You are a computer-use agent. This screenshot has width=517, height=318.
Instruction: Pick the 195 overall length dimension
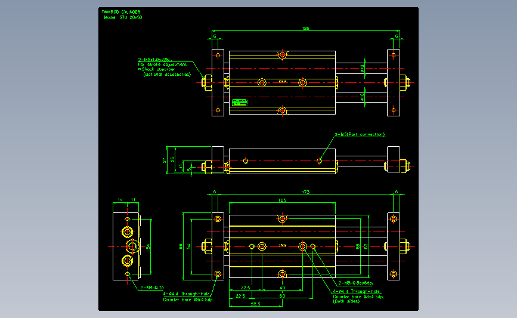pos(306,29)
